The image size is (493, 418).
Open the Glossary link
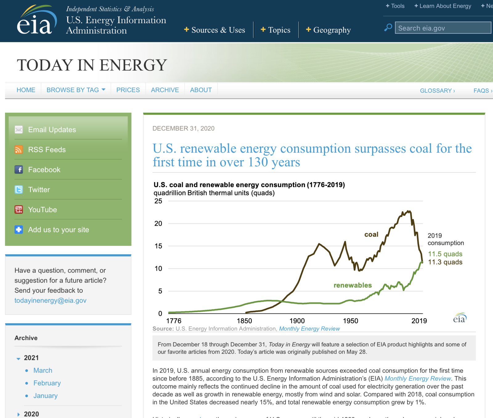click(x=437, y=91)
